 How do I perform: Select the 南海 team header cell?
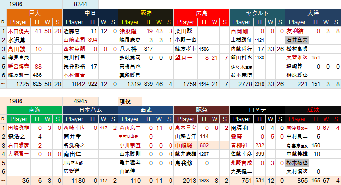tap(35, 110)
